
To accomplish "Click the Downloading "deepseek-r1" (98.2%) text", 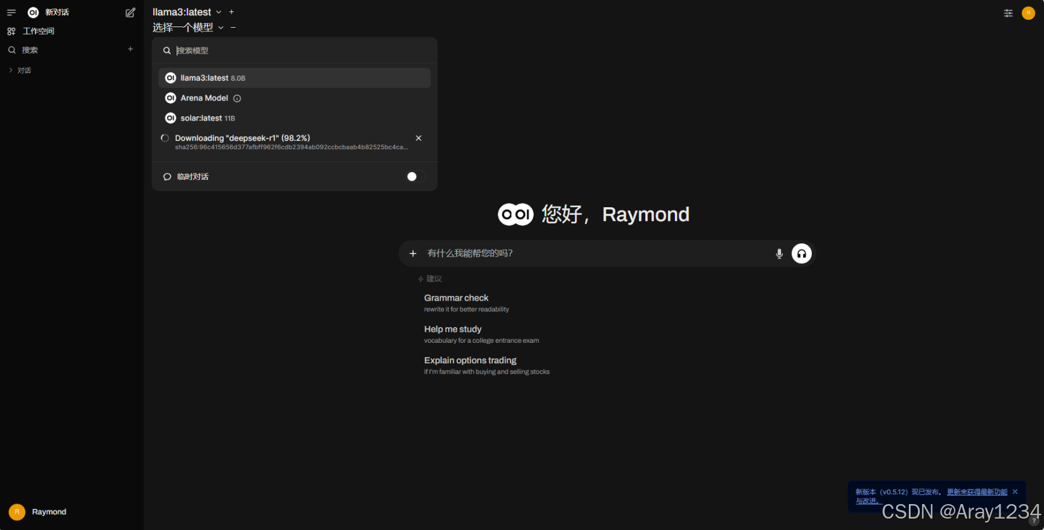I will (242, 138).
